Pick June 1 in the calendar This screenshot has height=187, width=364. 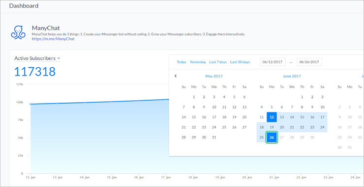click(302, 97)
